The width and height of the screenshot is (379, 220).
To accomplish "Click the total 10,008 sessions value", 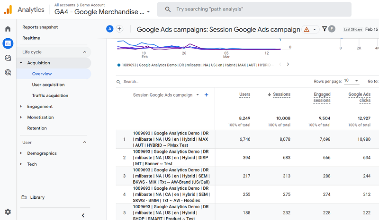I will pos(283,118).
